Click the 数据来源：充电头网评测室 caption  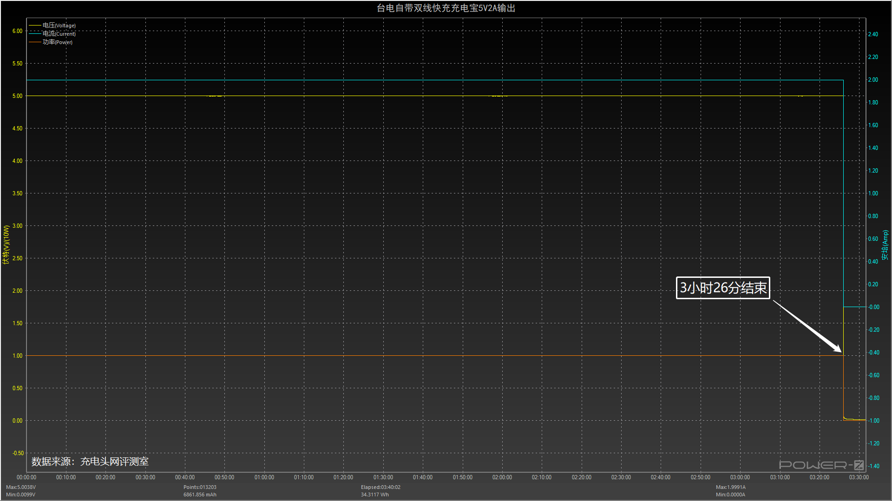(x=90, y=462)
